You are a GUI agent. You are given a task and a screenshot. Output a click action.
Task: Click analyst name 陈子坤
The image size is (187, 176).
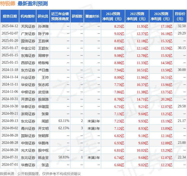[x=43, y=34]
